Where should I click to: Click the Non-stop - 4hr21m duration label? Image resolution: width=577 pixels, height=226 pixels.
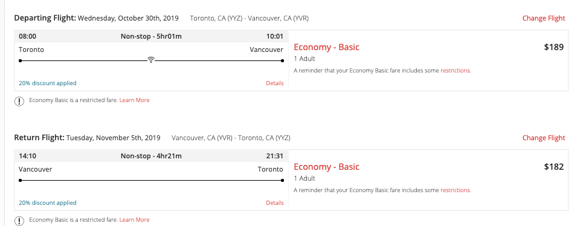pos(151,156)
